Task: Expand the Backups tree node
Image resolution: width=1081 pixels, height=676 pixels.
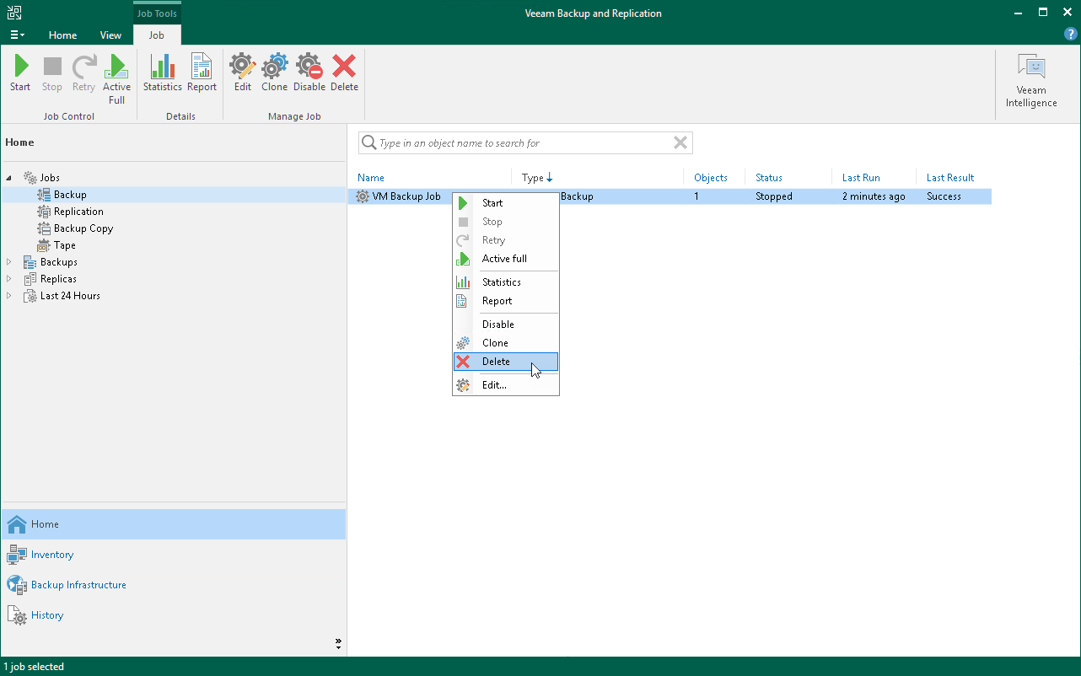Action: coord(9,262)
